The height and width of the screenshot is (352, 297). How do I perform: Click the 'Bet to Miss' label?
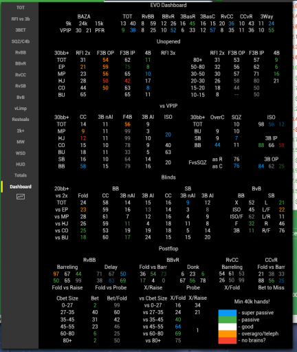coord(271,287)
